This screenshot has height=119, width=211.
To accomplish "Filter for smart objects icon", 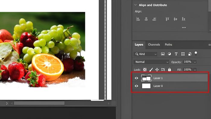I will pos(190,54).
